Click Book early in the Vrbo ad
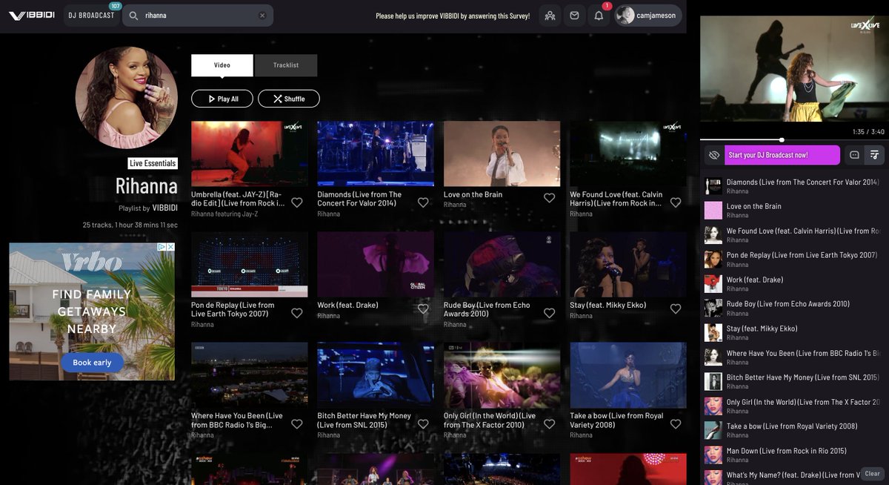Image resolution: width=889 pixels, height=485 pixels. click(x=92, y=363)
